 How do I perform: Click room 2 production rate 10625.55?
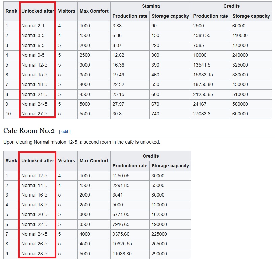coord(122,244)
